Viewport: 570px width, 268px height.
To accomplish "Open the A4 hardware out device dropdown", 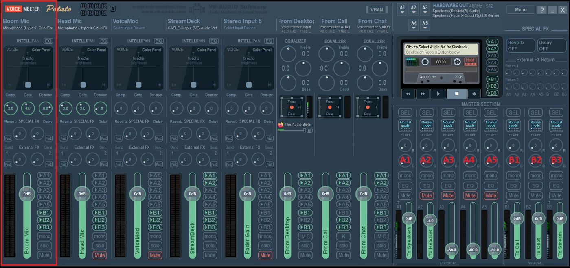I will [x=414, y=25].
